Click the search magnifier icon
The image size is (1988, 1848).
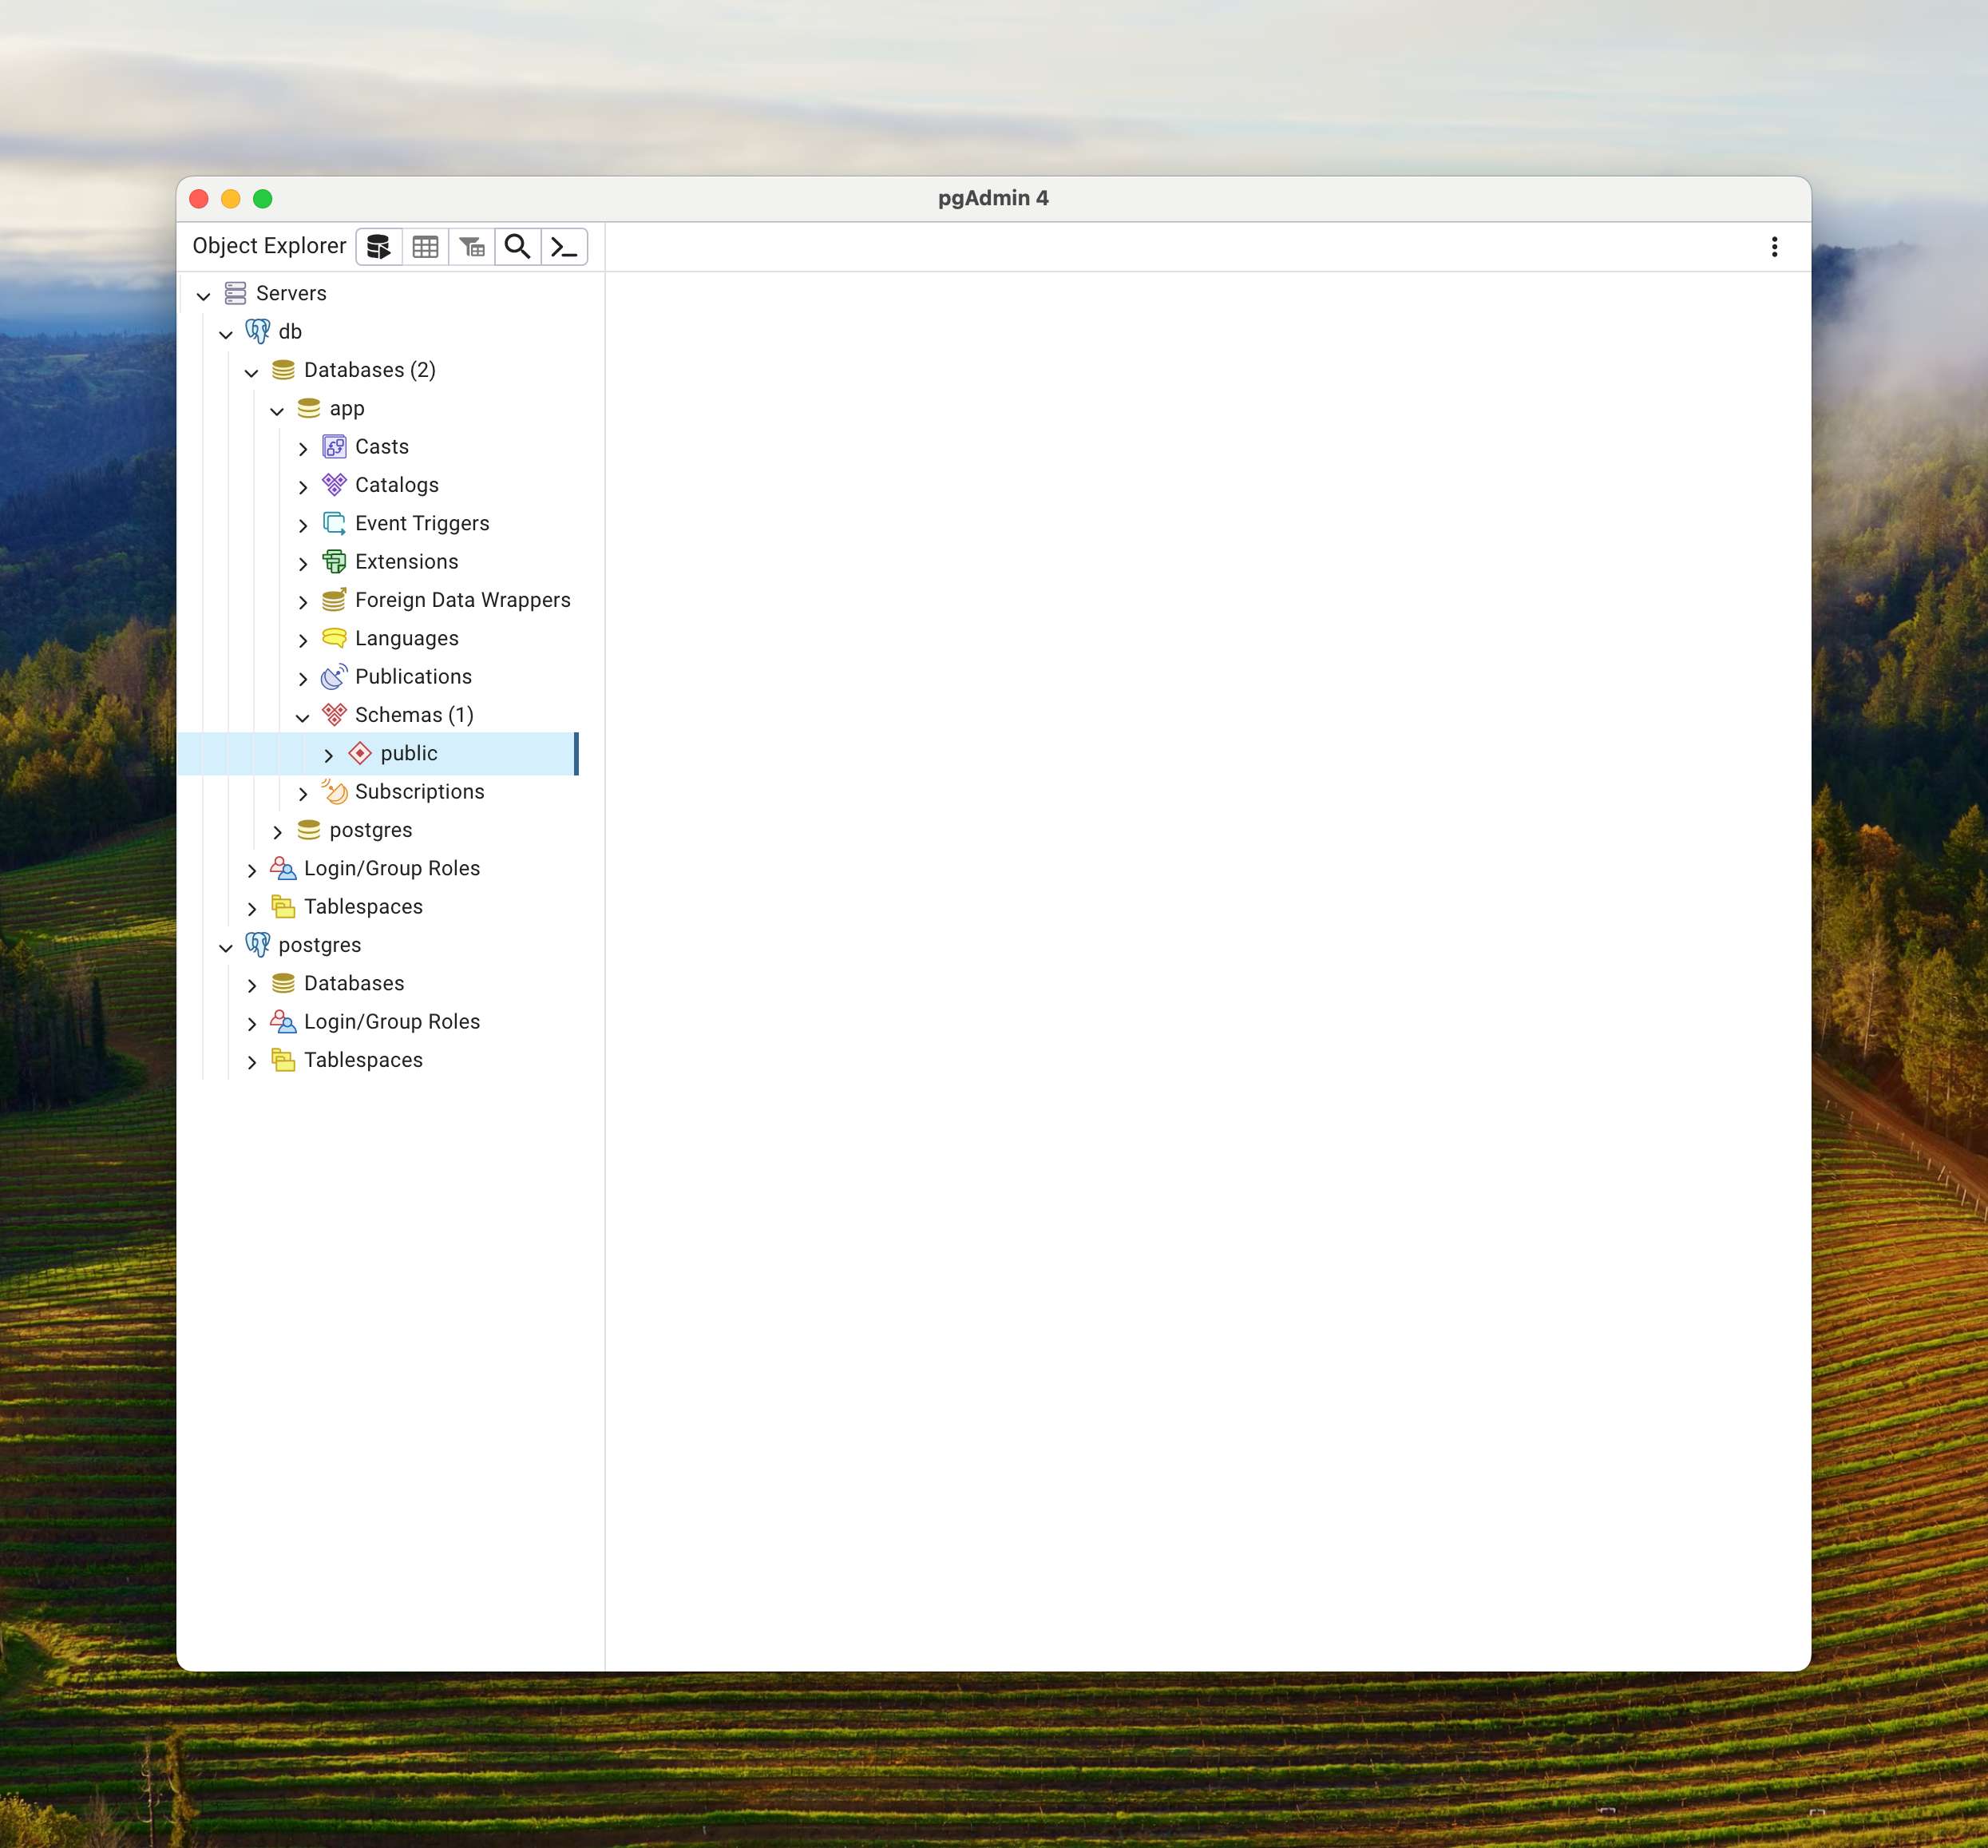coord(517,245)
